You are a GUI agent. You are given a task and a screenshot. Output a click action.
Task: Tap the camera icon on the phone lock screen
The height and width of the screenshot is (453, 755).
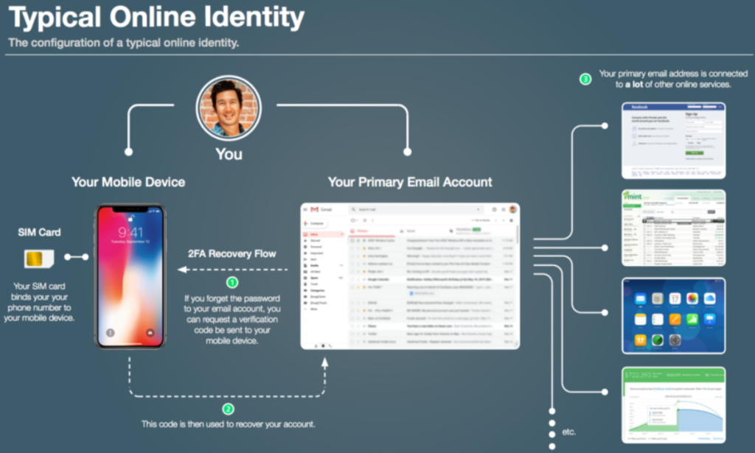(x=150, y=332)
